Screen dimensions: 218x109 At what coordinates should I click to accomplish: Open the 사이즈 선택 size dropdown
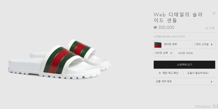(163, 53)
